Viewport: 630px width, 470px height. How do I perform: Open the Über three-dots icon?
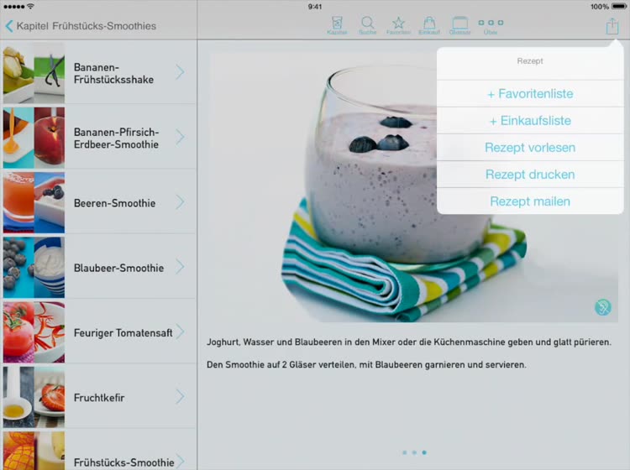click(x=491, y=26)
